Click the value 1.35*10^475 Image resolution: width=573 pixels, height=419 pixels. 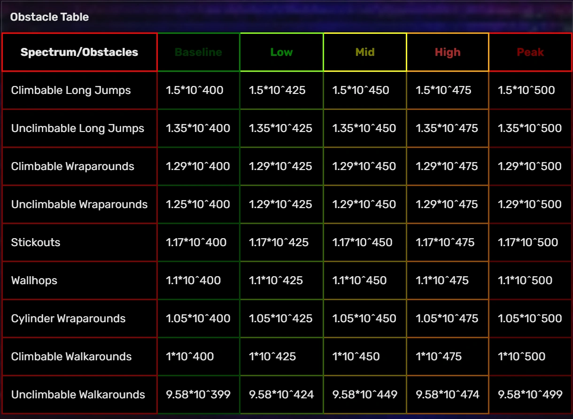[447, 128]
